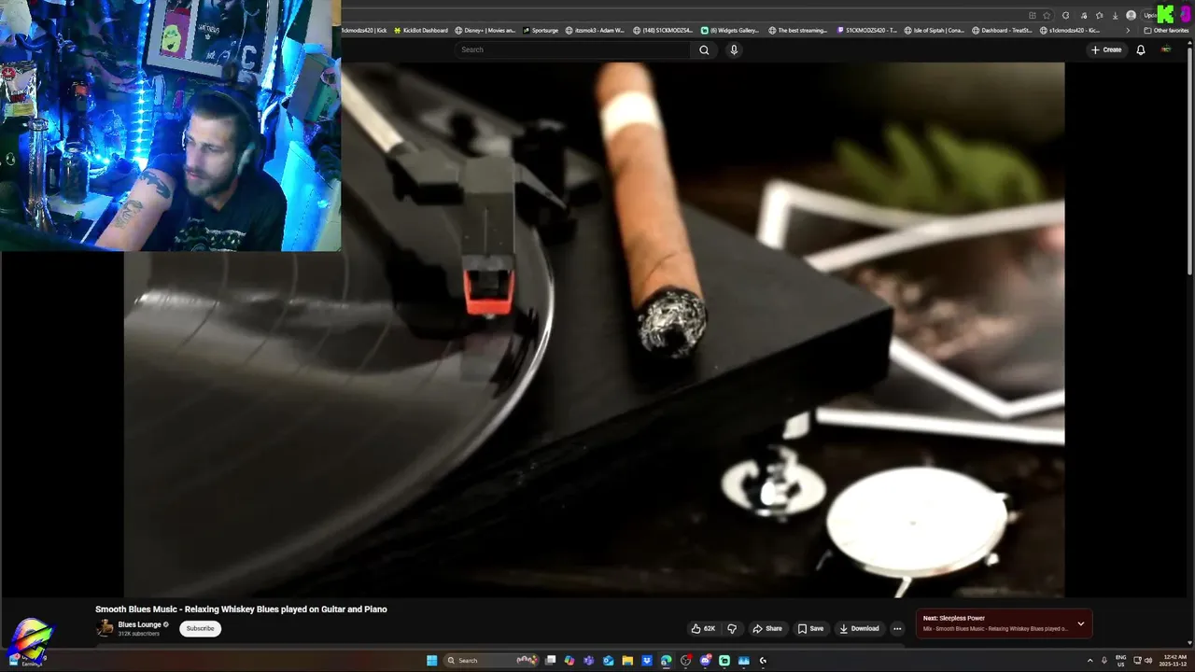Screen dimensions: 1195x672
Task: Click the video player to pause
Action: 594,329
